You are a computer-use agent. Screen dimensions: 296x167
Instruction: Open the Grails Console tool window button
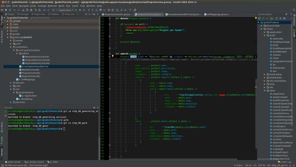tap(13, 162)
